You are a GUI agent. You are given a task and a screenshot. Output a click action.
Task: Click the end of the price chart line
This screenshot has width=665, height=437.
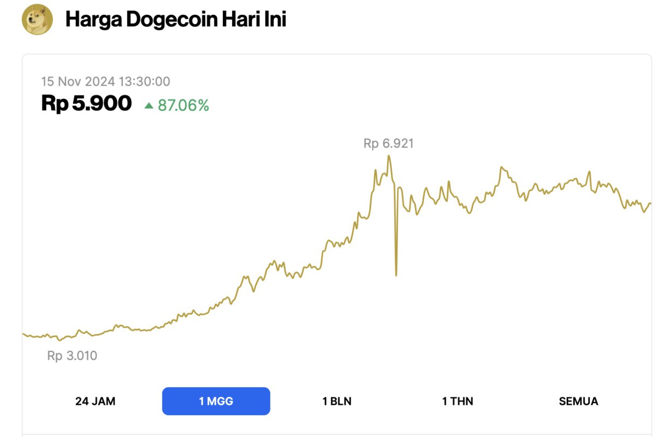(650, 203)
